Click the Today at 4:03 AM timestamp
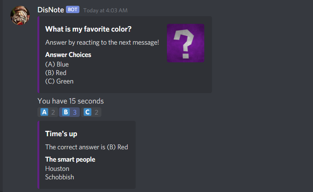Screen dimensions: 313x192 pos(105,10)
